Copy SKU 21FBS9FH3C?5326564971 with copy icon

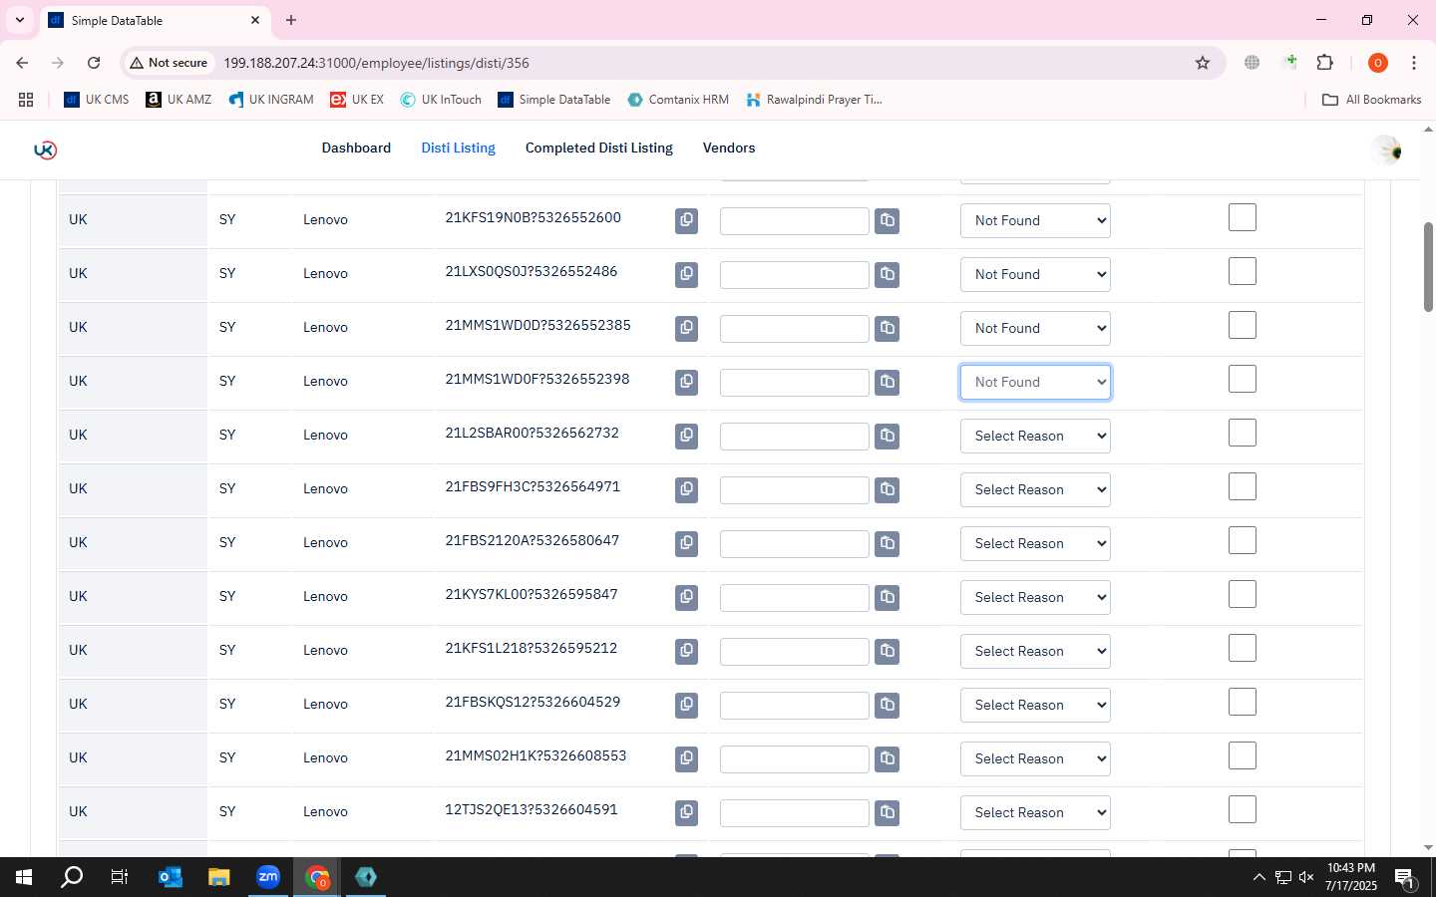pyautogui.click(x=686, y=489)
